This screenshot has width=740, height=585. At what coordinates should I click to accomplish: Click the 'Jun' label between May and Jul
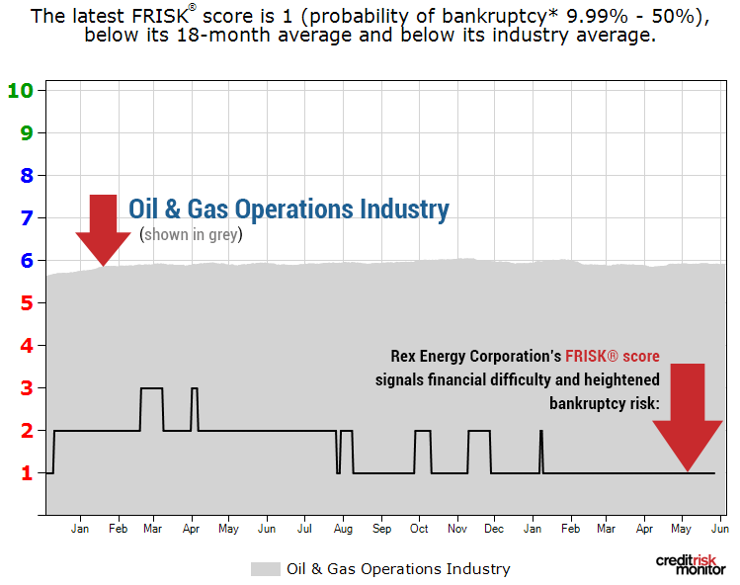tap(267, 529)
